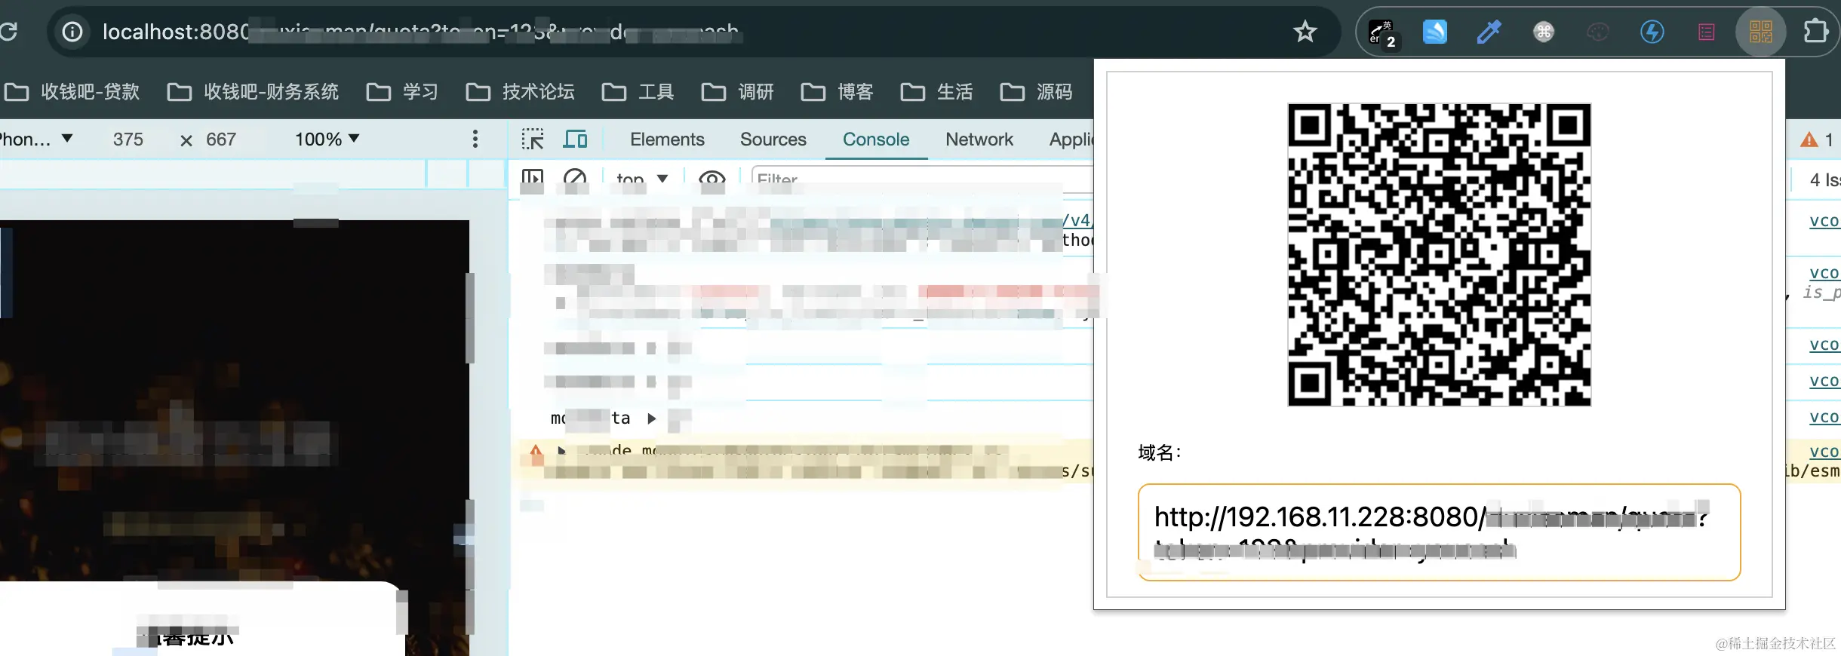Toggle the QR code generator extension
The height and width of the screenshot is (656, 1841).
(x=1760, y=32)
